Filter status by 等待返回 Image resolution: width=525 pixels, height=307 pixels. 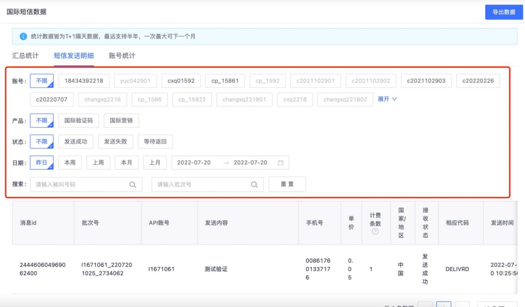(x=155, y=142)
